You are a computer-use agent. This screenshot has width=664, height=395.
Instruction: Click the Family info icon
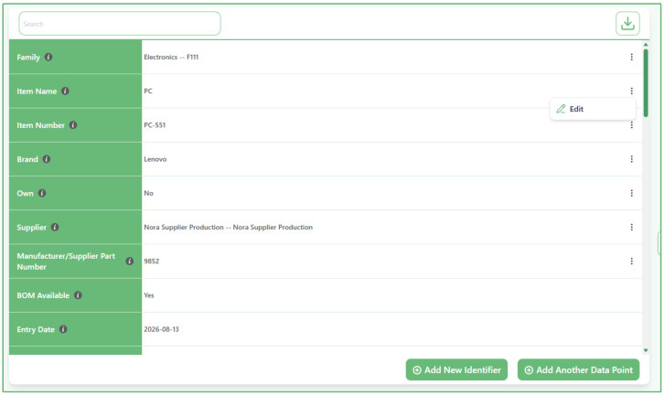click(48, 57)
